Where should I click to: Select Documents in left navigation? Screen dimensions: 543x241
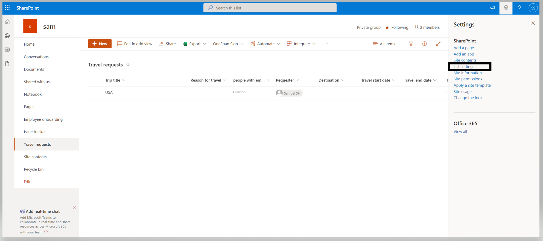pos(34,69)
